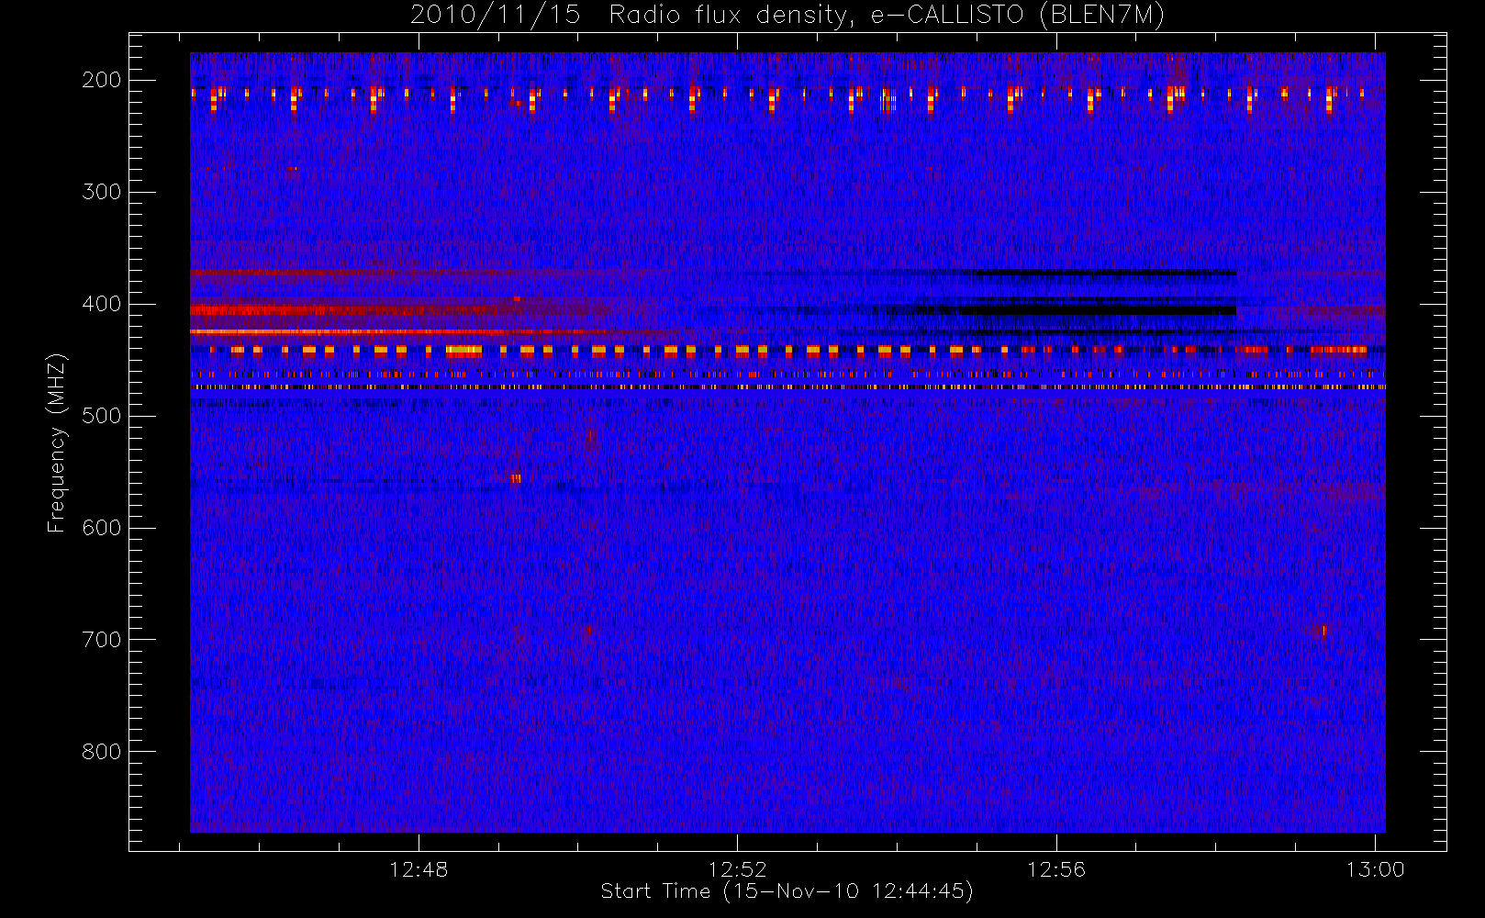Click the 500 frequency tick label
This screenshot has height=918, width=1485.
coord(102,416)
